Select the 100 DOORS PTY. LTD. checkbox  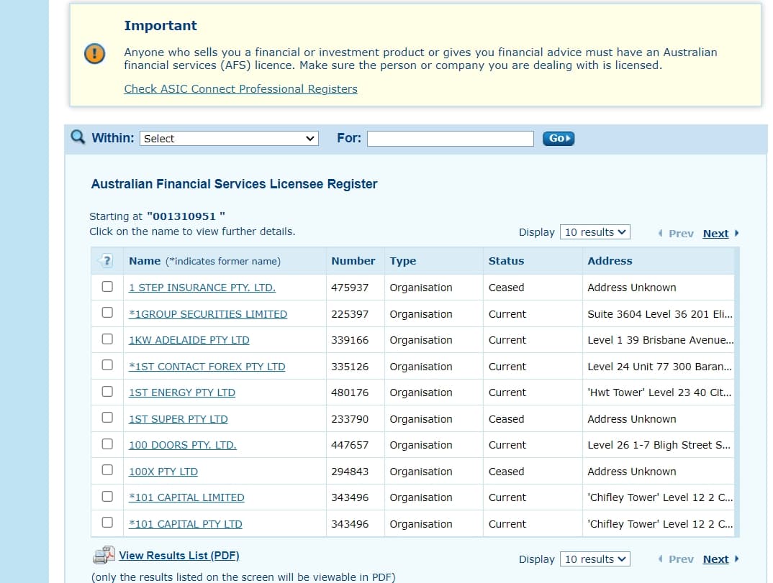click(107, 444)
